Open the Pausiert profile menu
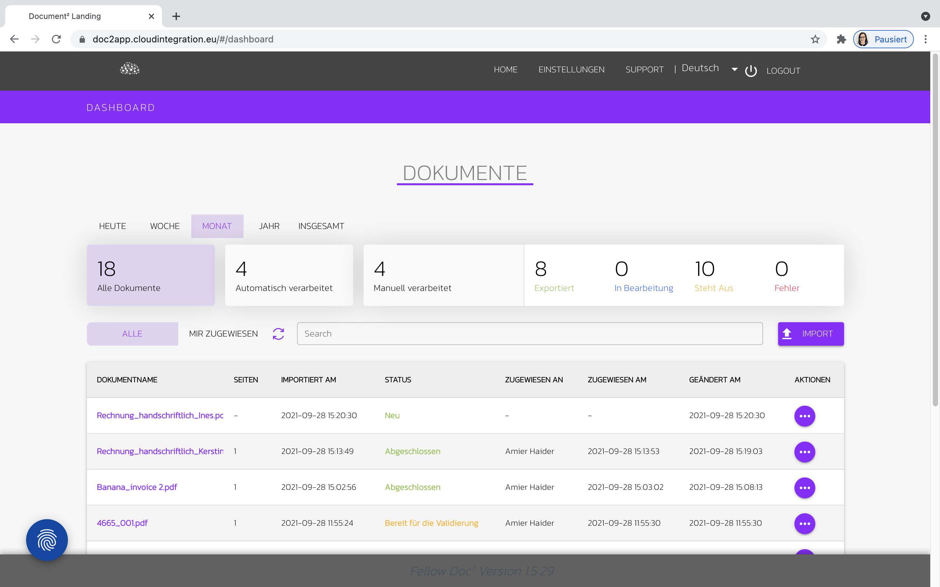Viewport: 940px width, 587px height. pyautogui.click(x=883, y=39)
